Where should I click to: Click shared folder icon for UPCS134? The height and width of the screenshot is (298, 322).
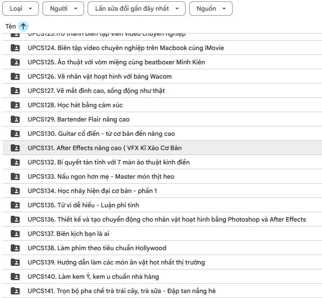[x=15, y=191]
